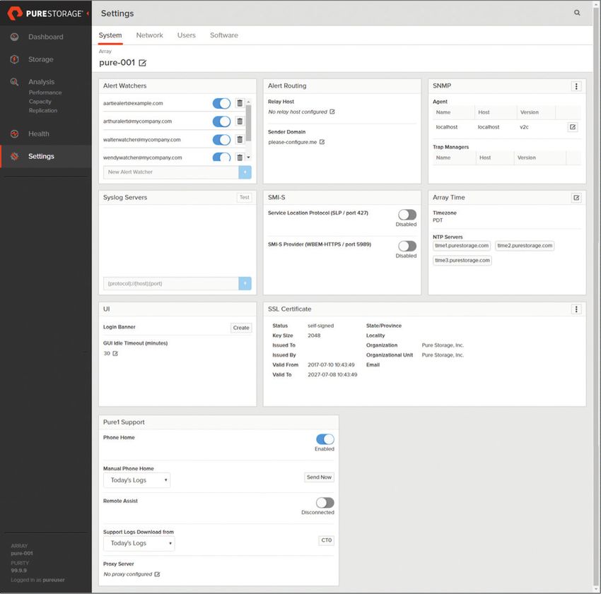Image resolution: width=601 pixels, height=594 pixels.
Task: Select time1.purestorage.com NTP server
Action: coord(462,246)
